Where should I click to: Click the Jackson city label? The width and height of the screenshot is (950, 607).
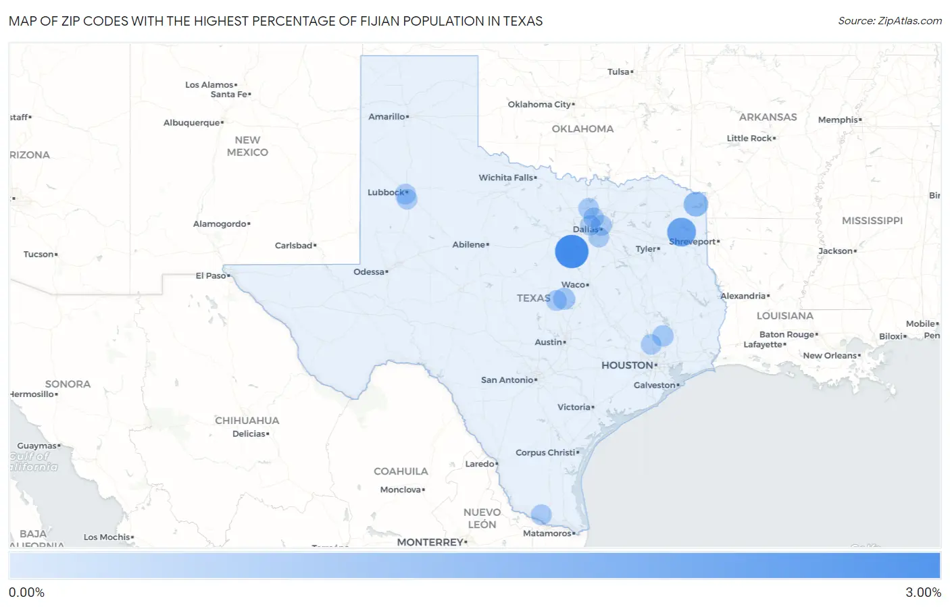(x=836, y=251)
